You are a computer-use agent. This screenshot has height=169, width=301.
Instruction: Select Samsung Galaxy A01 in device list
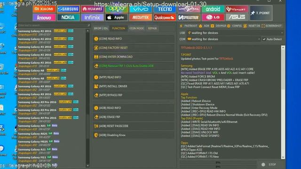[x=51, y=127]
